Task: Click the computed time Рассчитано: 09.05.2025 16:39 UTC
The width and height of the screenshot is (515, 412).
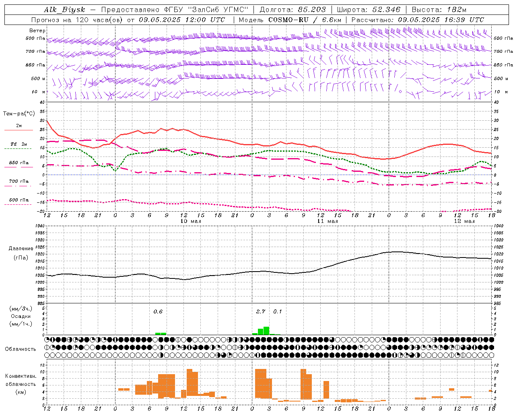Action: pyautogui.click(x=418, y=20)
